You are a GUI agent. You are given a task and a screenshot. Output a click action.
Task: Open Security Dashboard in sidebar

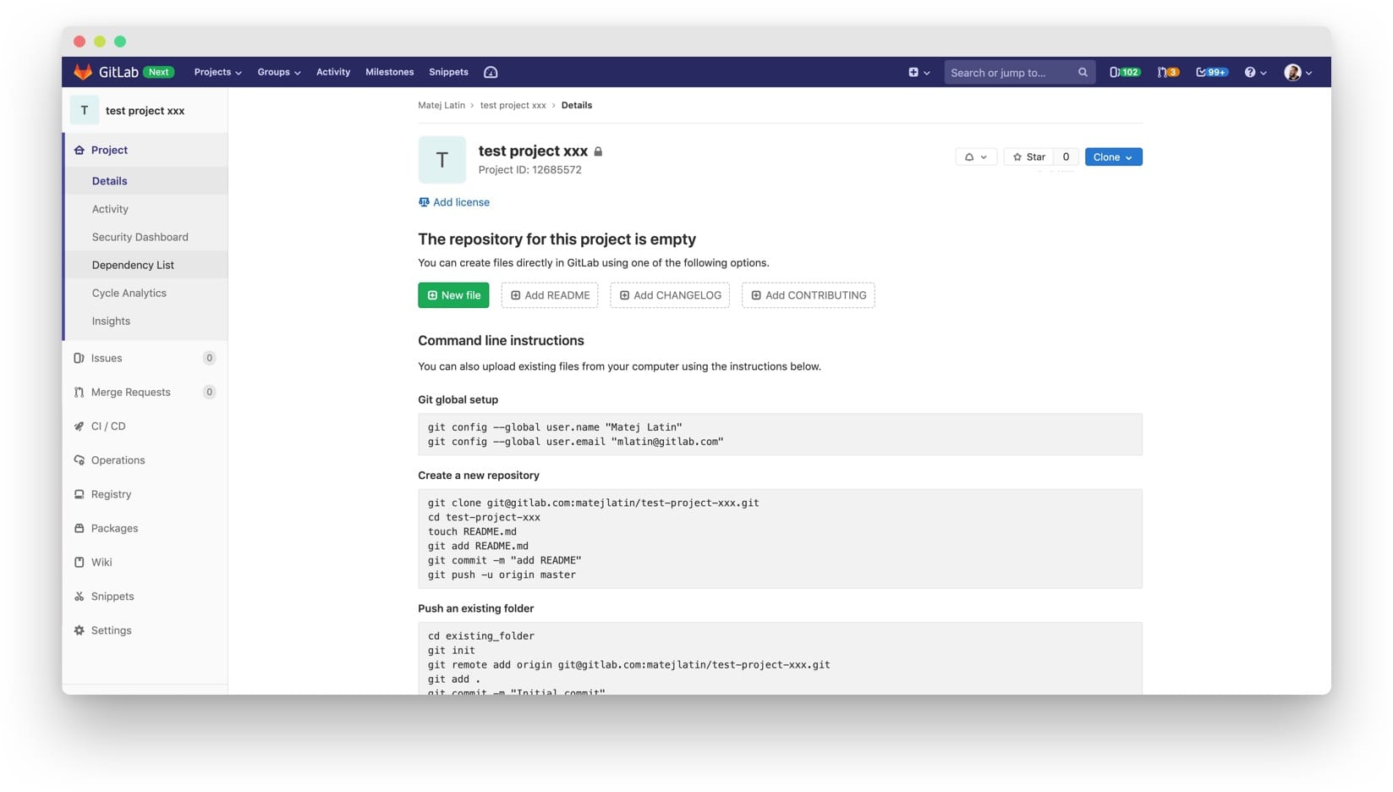tap(145, 237)
